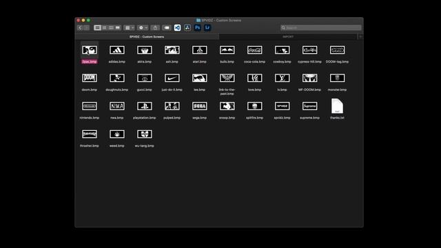
Task: Click the snoop.bmp file name
Action: (227, 118)
